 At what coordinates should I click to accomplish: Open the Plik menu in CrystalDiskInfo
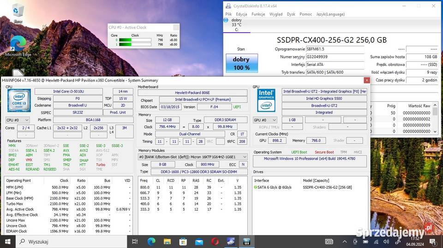tap(228, 14)
